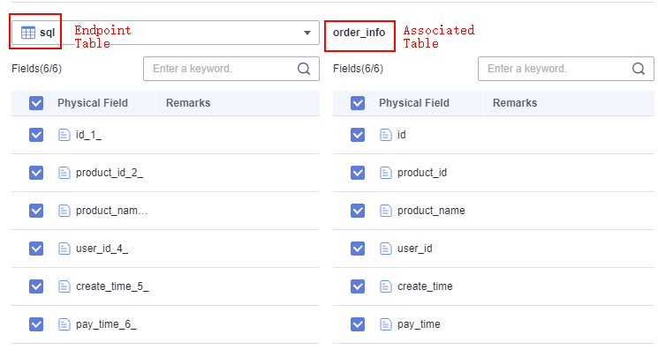The height and width of the screenshot is (364, 658).
Task: Uncheck the id_1_ field checkbox
Action: point(36,135)
